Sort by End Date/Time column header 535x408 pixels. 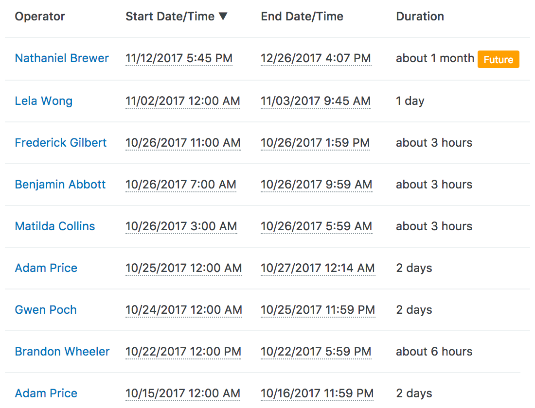coord(302,17)
